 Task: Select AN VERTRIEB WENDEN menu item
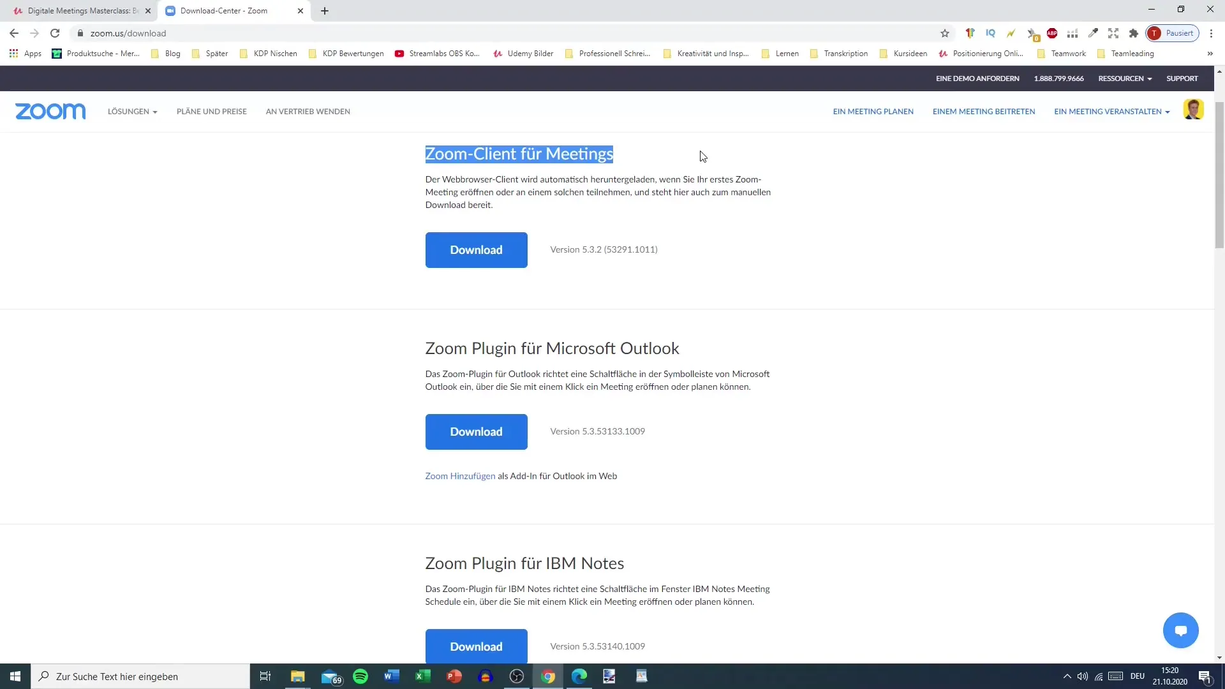point(308,111)
